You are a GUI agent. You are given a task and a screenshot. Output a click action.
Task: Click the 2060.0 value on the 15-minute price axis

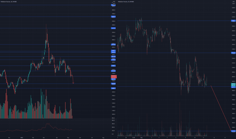coord(233,77)
